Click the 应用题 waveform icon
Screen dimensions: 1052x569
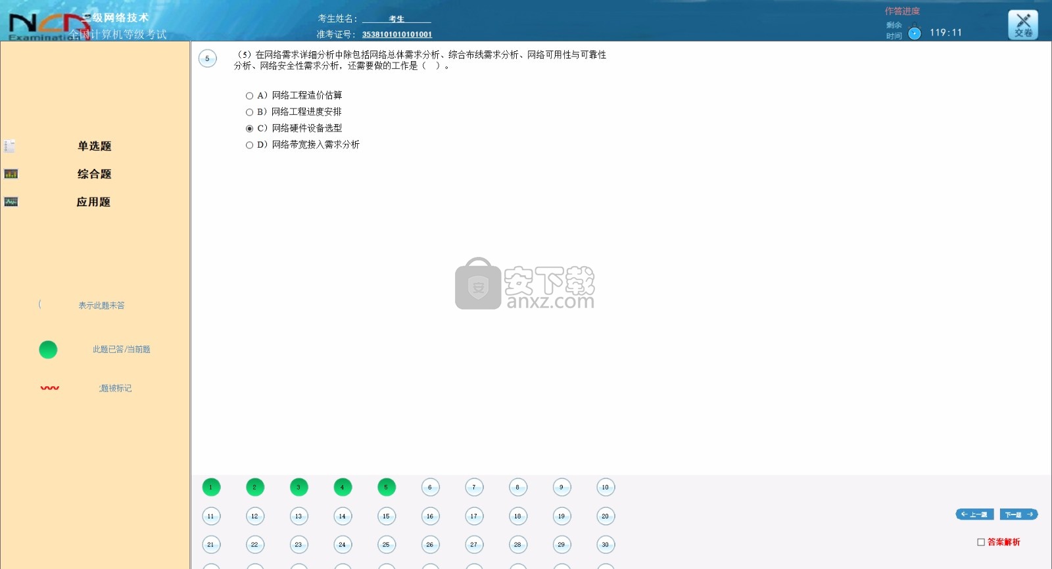(x=11, y=202)
